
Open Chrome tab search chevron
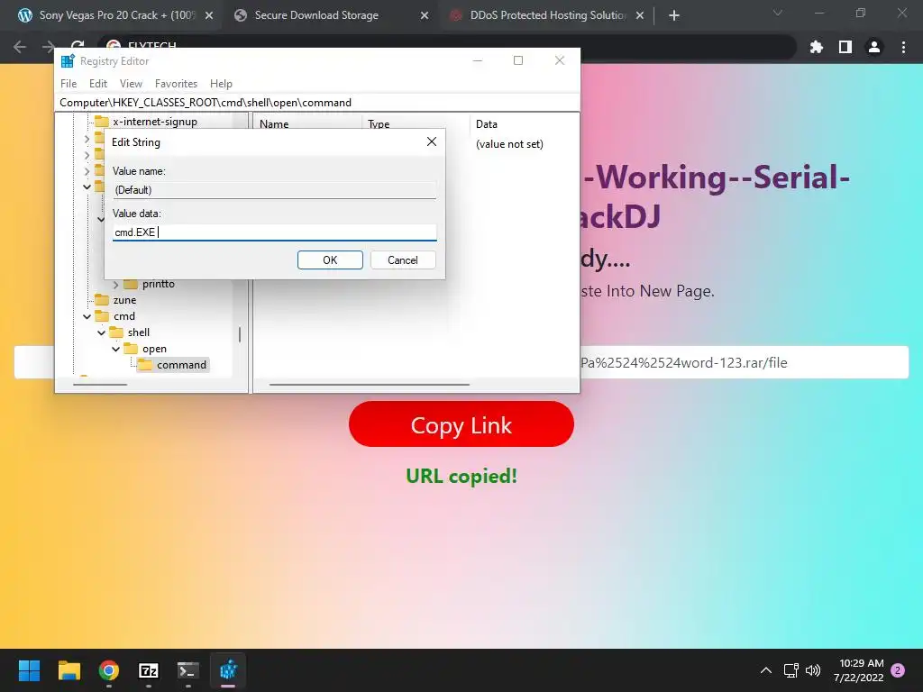pos(778,13)
